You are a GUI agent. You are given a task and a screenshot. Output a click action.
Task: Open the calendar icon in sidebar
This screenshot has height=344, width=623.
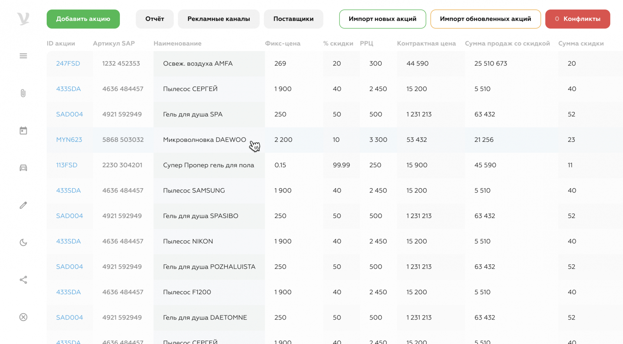tap(23, 131)
